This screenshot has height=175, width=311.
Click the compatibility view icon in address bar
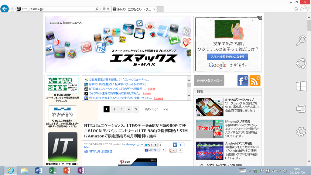[104, 9]
